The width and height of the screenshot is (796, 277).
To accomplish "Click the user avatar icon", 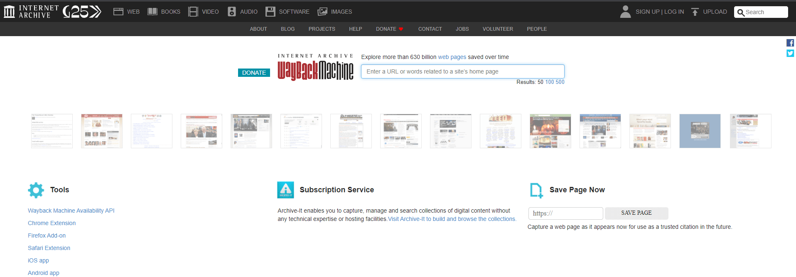I will click(x=625, y=12).
